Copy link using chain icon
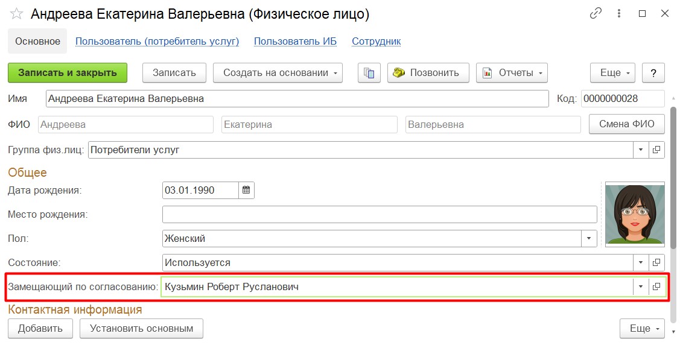The image size is (680, 345). tap(596, 13)
